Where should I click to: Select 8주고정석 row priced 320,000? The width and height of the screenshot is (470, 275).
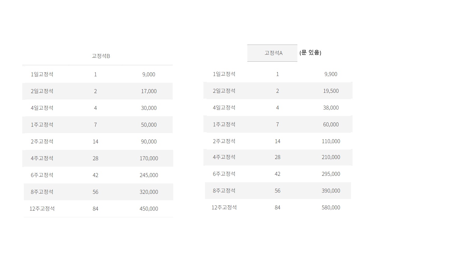99,192
